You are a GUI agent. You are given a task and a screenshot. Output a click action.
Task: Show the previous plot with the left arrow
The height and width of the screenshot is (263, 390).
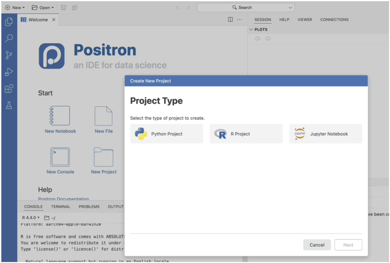pos(258,39)
